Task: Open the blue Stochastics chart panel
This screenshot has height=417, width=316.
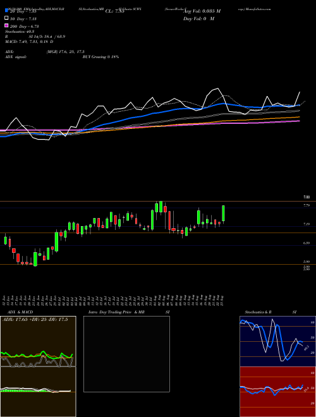Action: (277, 341)
